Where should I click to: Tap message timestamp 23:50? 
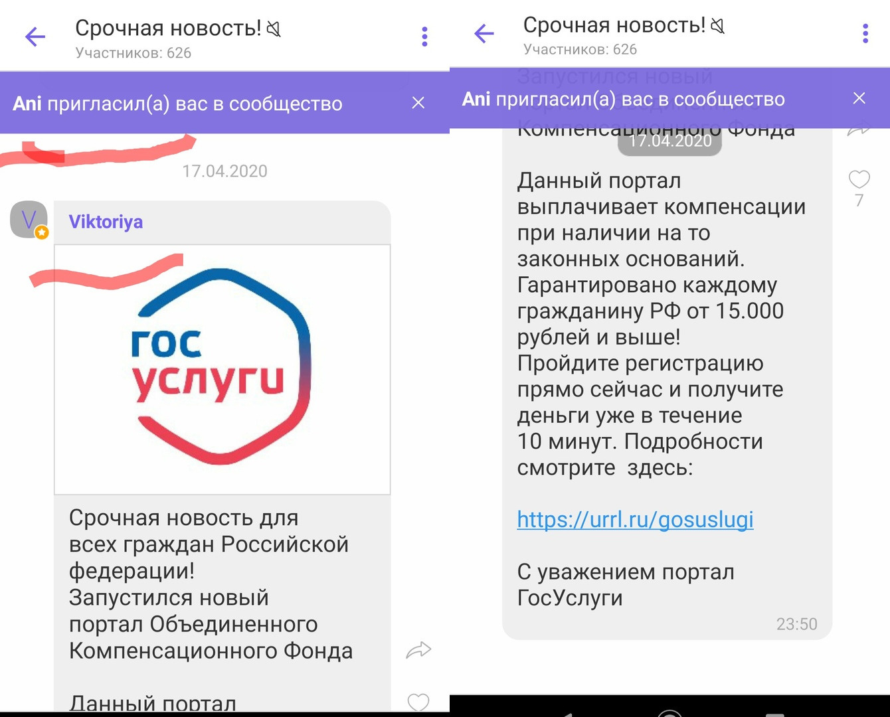(796, 624)
